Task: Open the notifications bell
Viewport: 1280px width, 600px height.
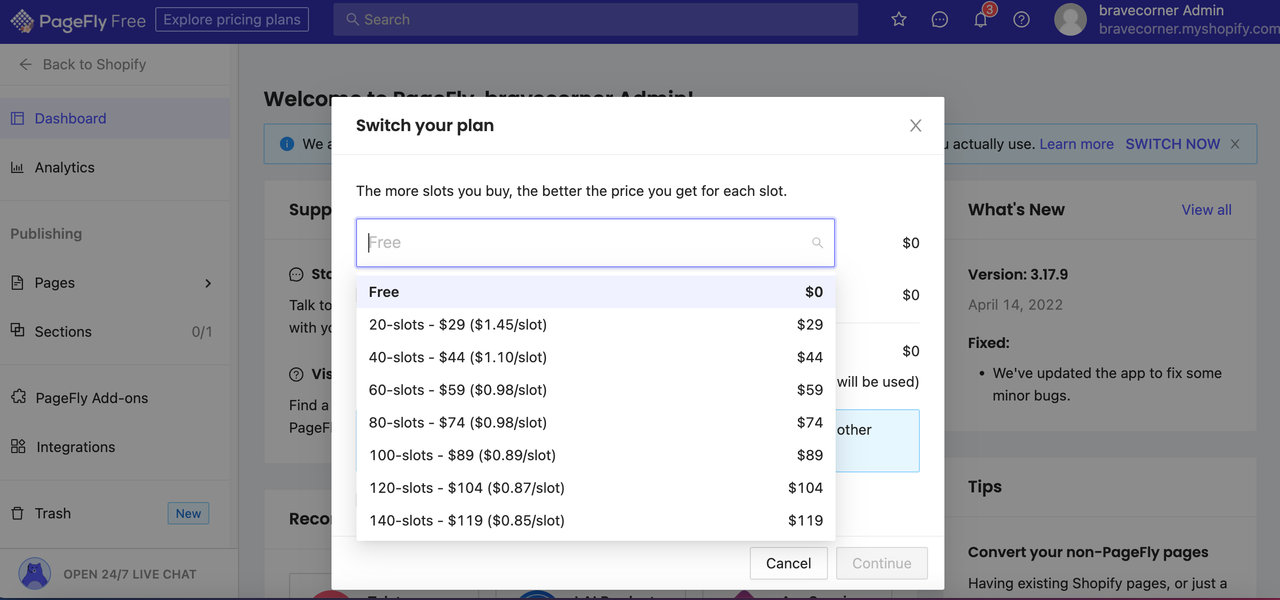Action: [981, 19]
